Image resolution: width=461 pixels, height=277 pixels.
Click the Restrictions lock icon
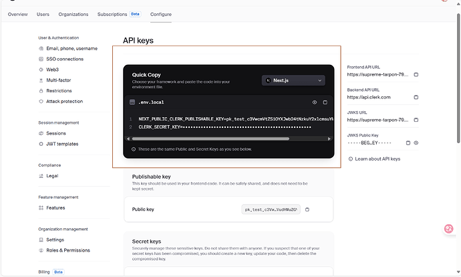pos(41,91)
